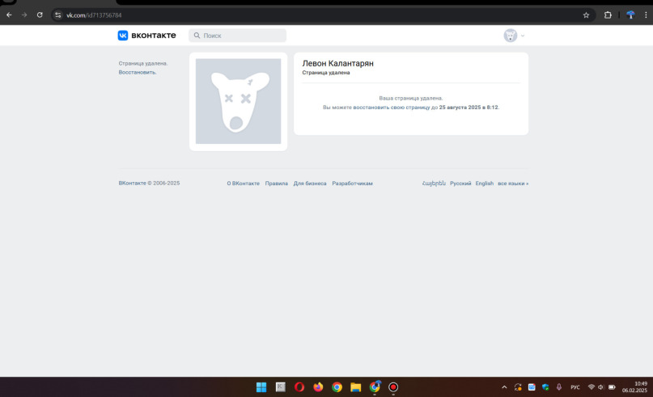This screenshot has height=397, width=653.
Task: Click the microphone tray icon
Action: pos(559,387)
